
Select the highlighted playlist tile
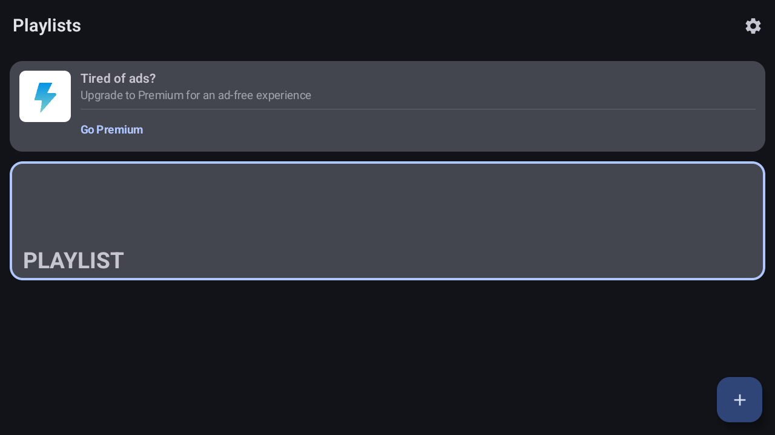[387, 221]
